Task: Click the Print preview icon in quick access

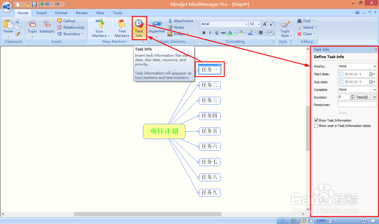Action: point(41,5)
